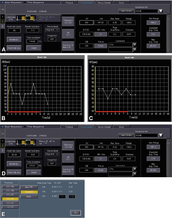Click the LowDose CTA ECG waveform in panel A
This screenshot has width=172, height=218.
coord(24,18)
